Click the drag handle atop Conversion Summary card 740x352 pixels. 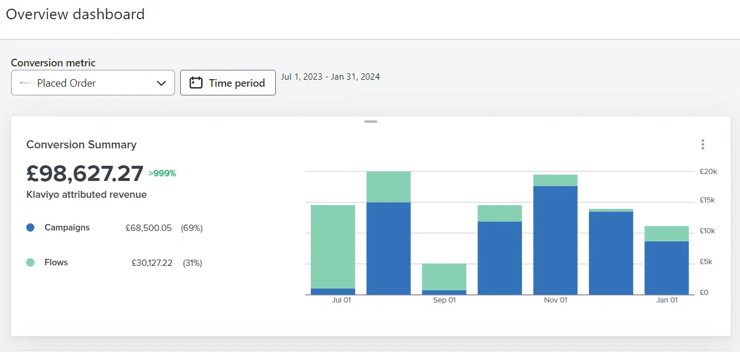[370, 122]
